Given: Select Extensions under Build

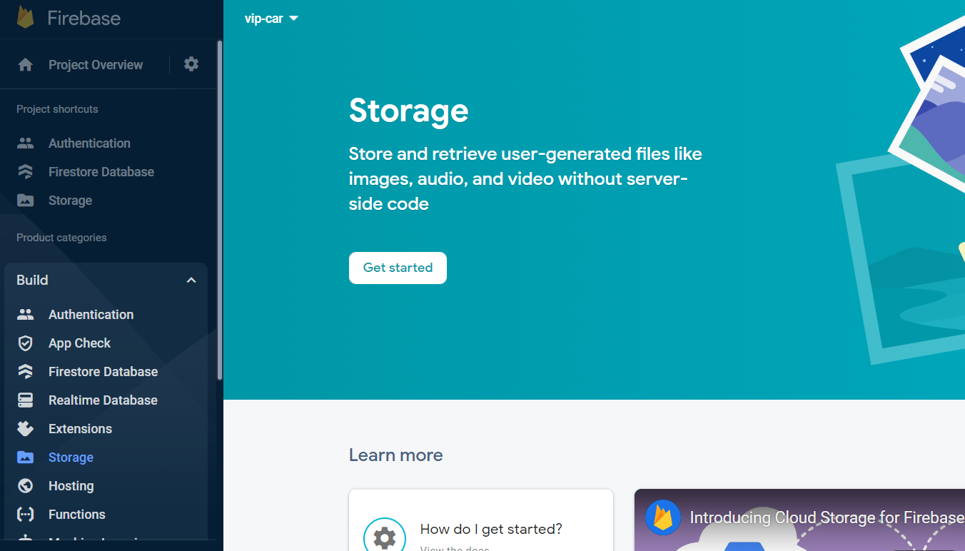Looking at the screenshot, I should tap(80, 429).
